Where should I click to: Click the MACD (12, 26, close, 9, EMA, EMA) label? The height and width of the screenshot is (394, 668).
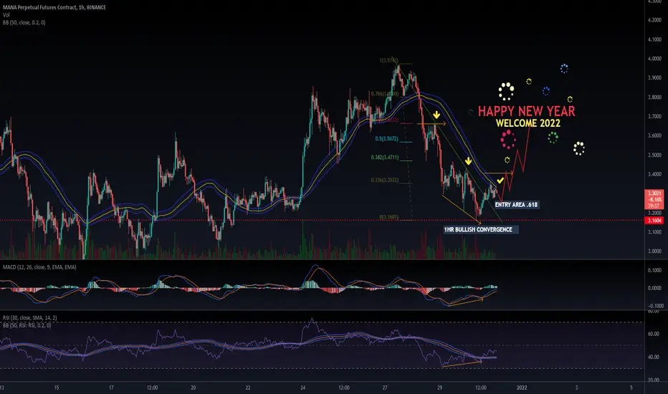point(39,267)
